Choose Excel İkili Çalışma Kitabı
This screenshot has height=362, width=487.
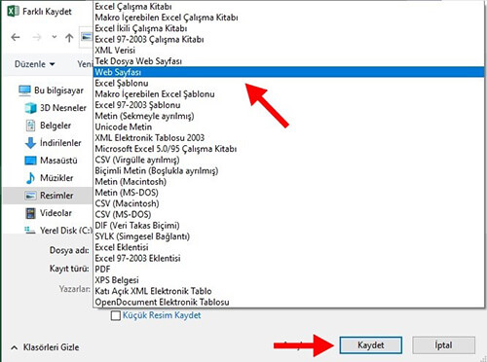pos(289,28)
